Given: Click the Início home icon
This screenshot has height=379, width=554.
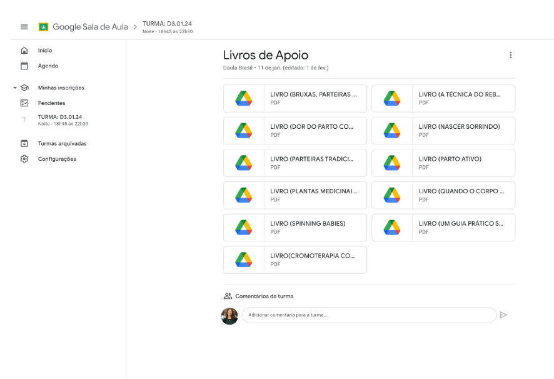Looking at the screenshot, I should coord(24,50).
